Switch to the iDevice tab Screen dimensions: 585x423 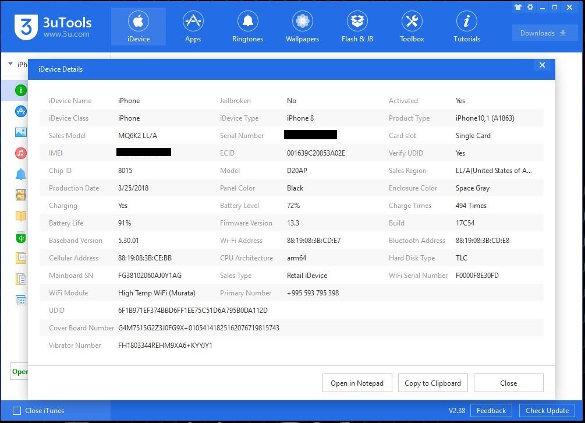pyautogui.click(x=138, y=27)
